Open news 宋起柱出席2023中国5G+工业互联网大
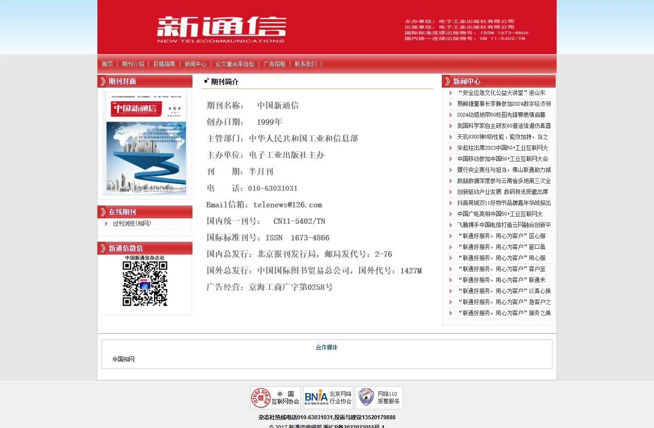Screen dimensions: 654x428 [x=502, y=148]
